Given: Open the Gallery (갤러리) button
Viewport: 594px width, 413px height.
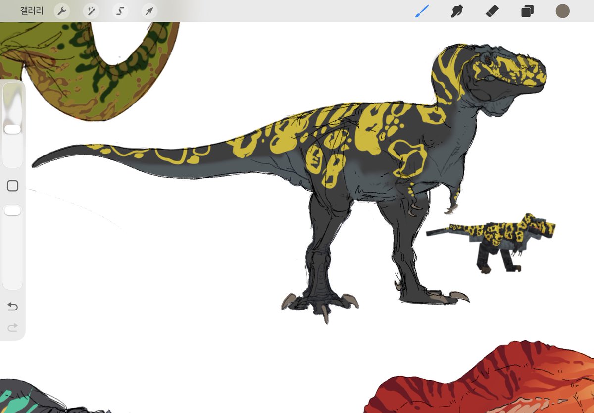Looking at the screenshot, I should point(32,11).
